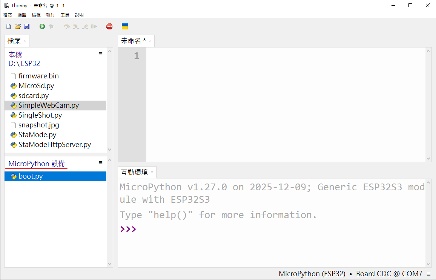Select SingleShot.py in local files

40,115
